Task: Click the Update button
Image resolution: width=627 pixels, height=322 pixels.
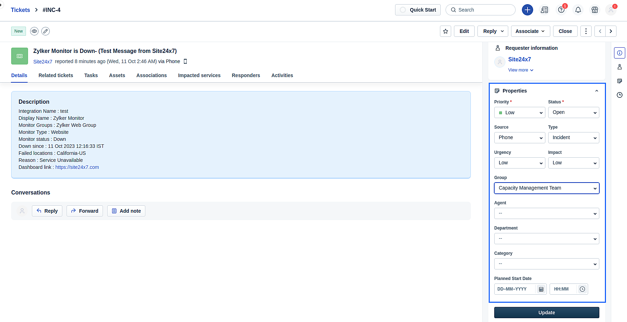Action: point(546,312)
